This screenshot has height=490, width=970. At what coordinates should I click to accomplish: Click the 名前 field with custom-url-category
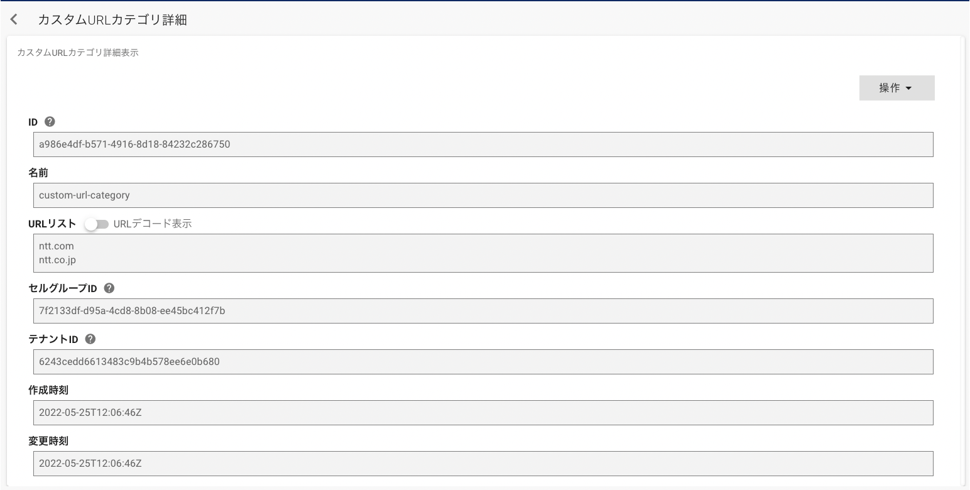click(482, 195)
